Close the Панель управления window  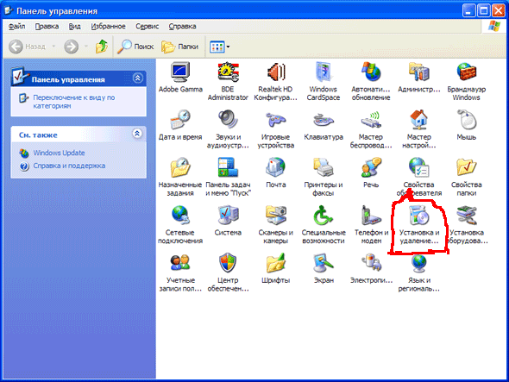(x=499, y=11)
